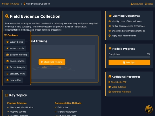Image resolution: width=155 pixels, height=116 pixels.
Task: Click Physical Evidence heading
Action: tap(17, 103)
